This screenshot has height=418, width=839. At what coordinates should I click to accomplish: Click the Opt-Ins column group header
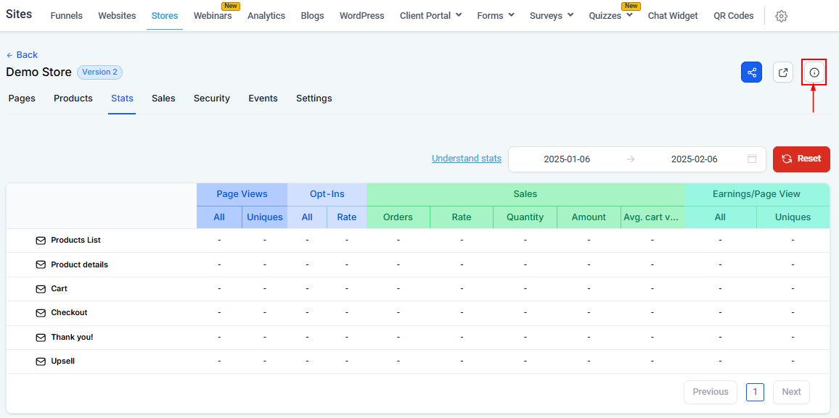[x=327, y=194]
